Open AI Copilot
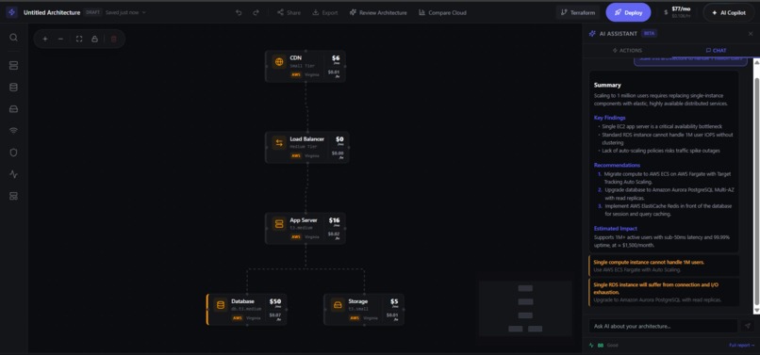 coord(729,12)
